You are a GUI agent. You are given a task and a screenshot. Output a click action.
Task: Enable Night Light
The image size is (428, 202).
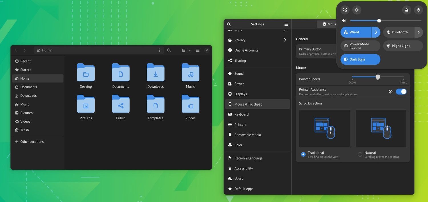point(403,46)
